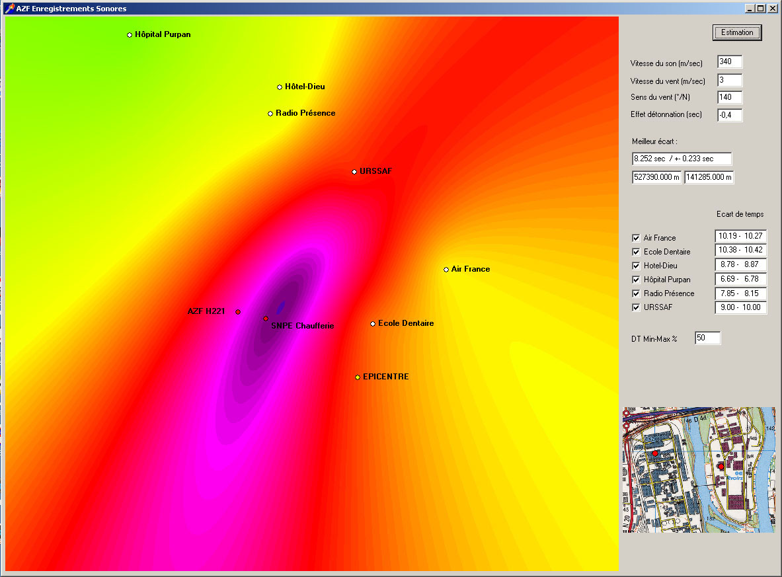This screenshot has width=782, height=577.
Task: Select the Sens du vent field
Action: coord(730,97)
